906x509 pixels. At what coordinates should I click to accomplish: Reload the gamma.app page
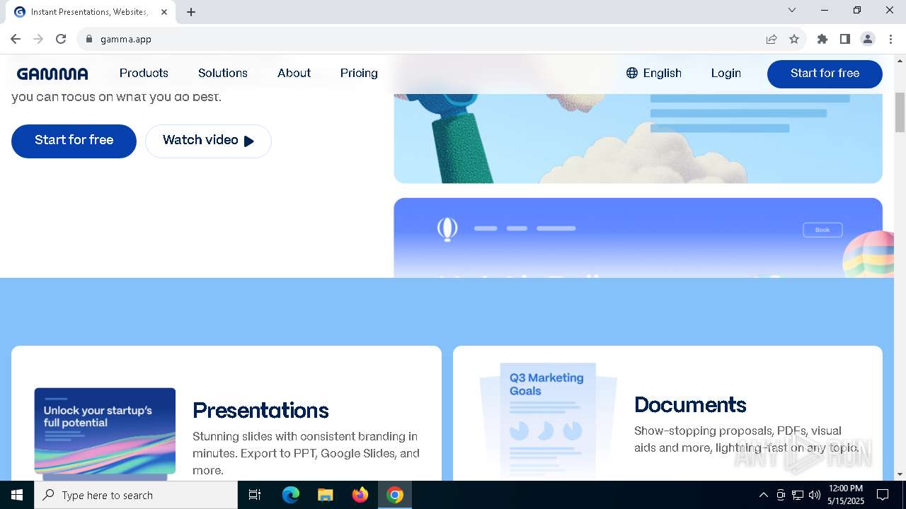pyautogui.click(x=61, y=39)
